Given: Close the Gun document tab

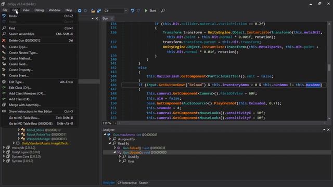Looking at the screenshot, I should [112, 19].
